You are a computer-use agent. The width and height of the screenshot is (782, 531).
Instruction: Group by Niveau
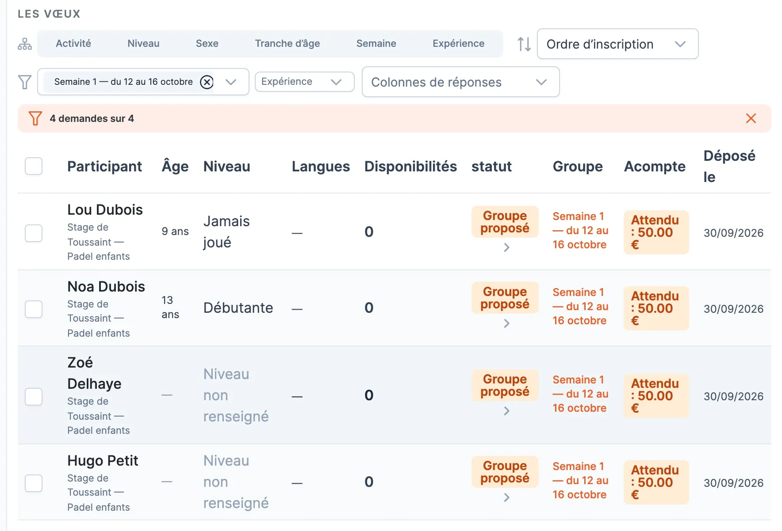pos(143,43)
